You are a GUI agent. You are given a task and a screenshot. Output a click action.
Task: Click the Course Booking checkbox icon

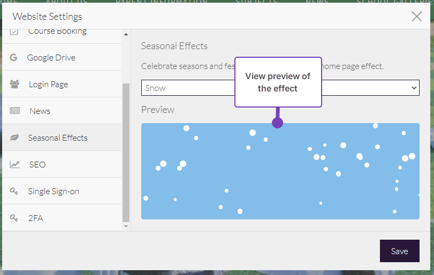pyautogui.click(x=14, y=32)
